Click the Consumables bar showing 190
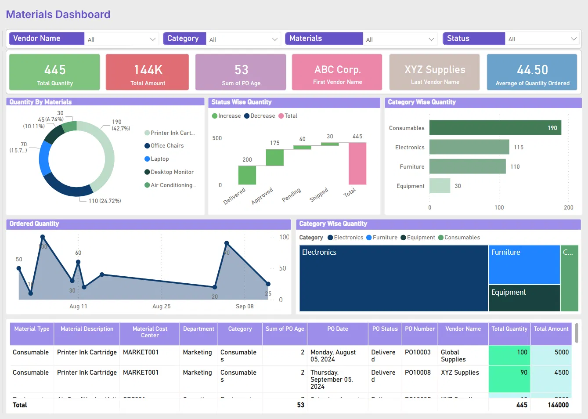Image resolution: width=588 pixels, height=419 pixels. (x=495, y=128)
